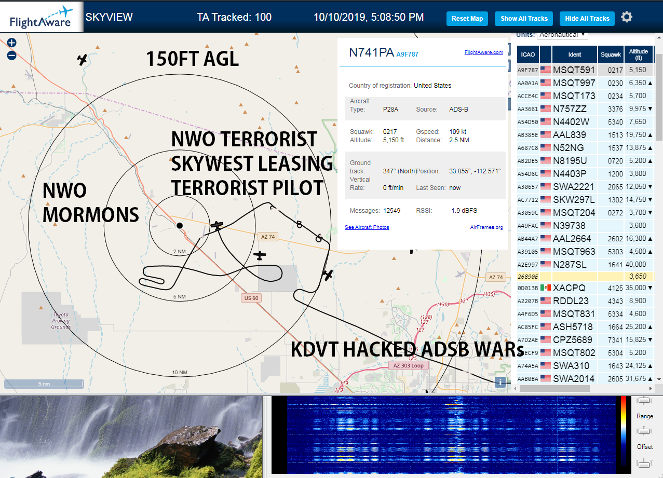Image resolution: width=663 pixels, height=478 pixels.
Task: Select the AAL2664 aircraft row
Action: point(585,238)
